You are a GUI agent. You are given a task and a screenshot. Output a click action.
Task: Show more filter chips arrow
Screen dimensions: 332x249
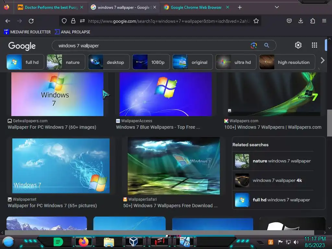(323, 61)
